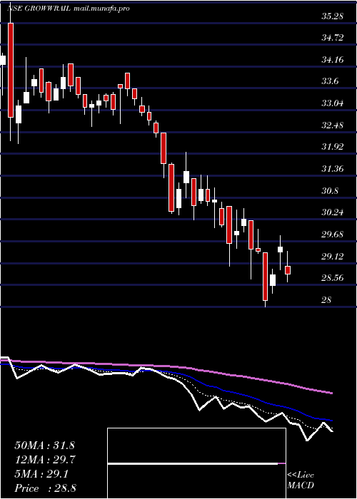This screenshot has height=499, width=357.
Task: Click the white MACD histogram box
Action: click(196, 463)
